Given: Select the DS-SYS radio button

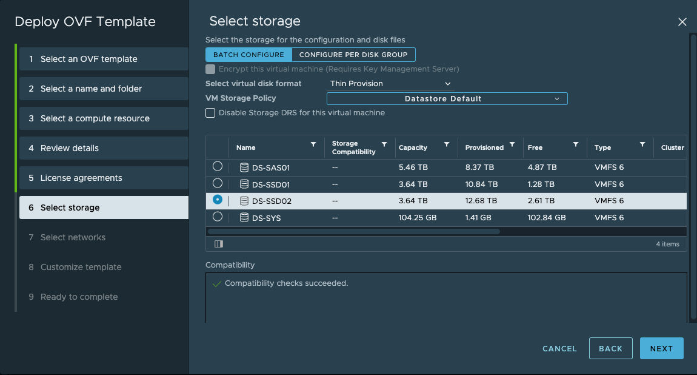Looking at the screenshot, I should (218, 216).
